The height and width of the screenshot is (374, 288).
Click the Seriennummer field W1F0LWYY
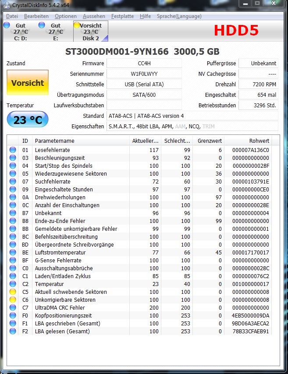pyautogui.click(x=144, y=74)
